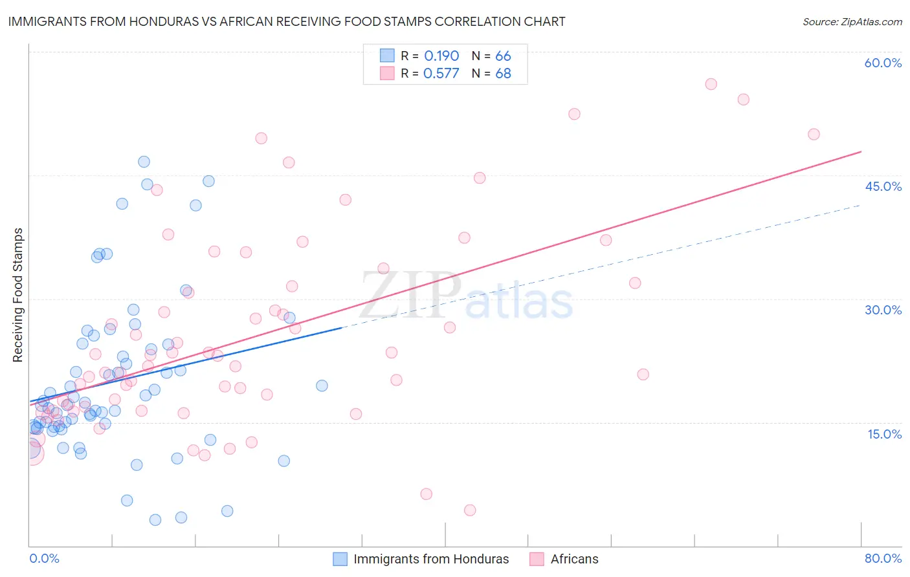
Task: Click the N = 66 sample count
Action: click(491, 56)
